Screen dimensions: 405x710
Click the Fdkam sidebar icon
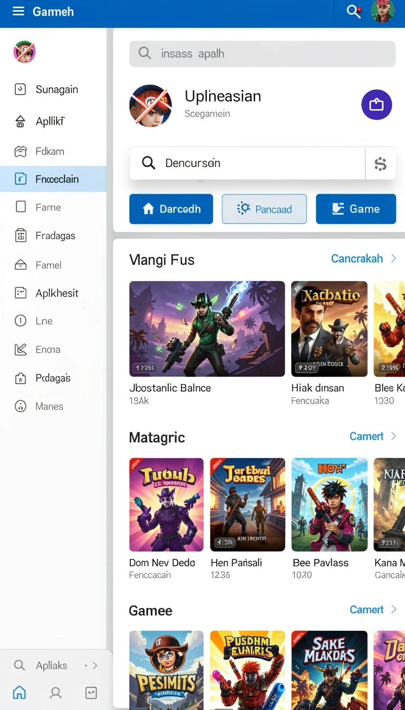(x=20, y=152)
